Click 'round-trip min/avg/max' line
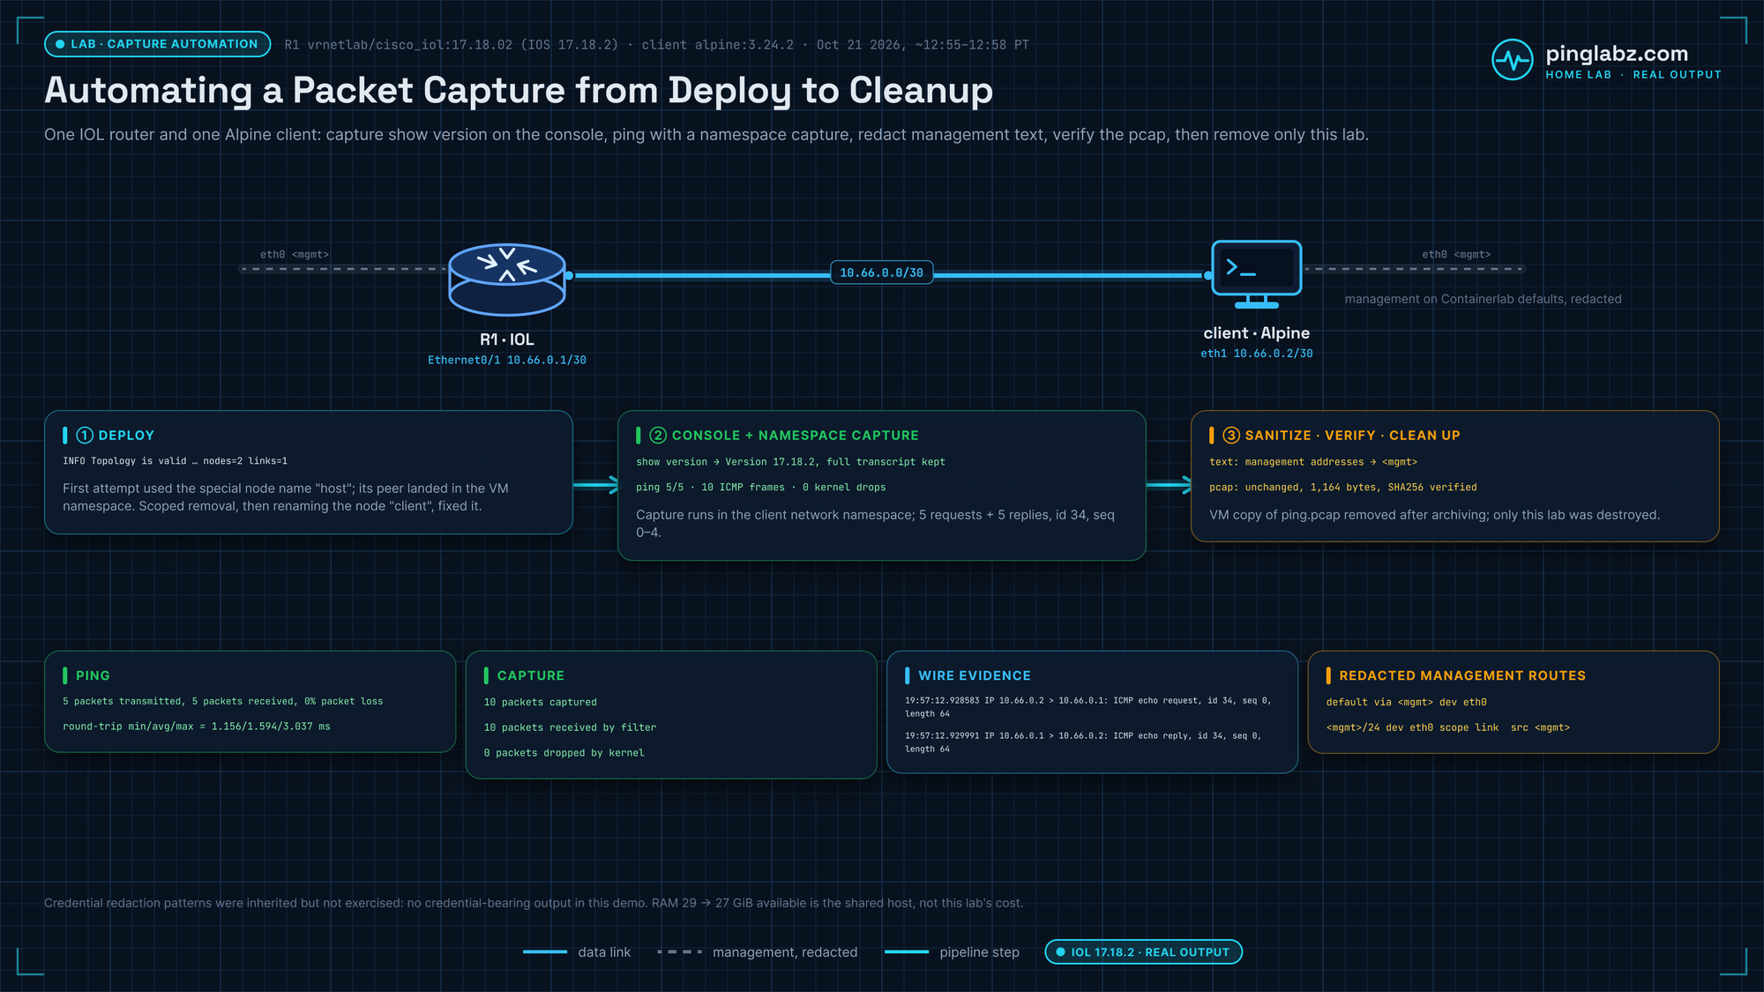 197,727
